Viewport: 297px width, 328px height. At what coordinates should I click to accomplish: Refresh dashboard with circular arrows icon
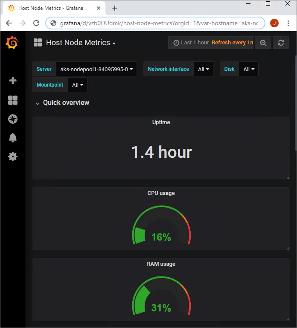coord(281,43)
